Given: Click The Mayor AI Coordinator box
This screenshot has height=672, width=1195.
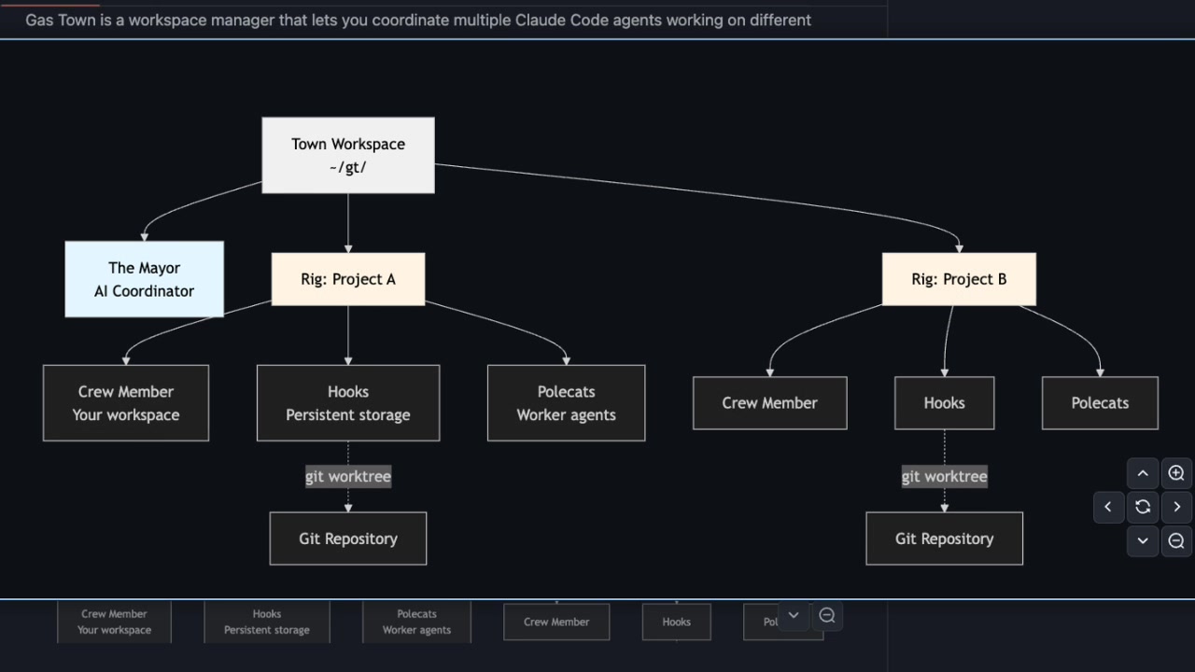Looking at the screenshot, I should [x=144, y=278].
